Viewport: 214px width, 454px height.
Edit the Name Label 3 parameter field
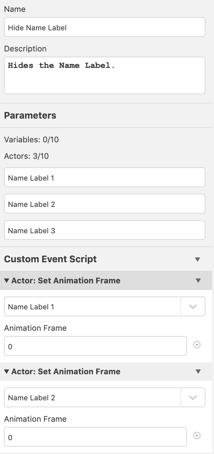(x=105, y=230)
